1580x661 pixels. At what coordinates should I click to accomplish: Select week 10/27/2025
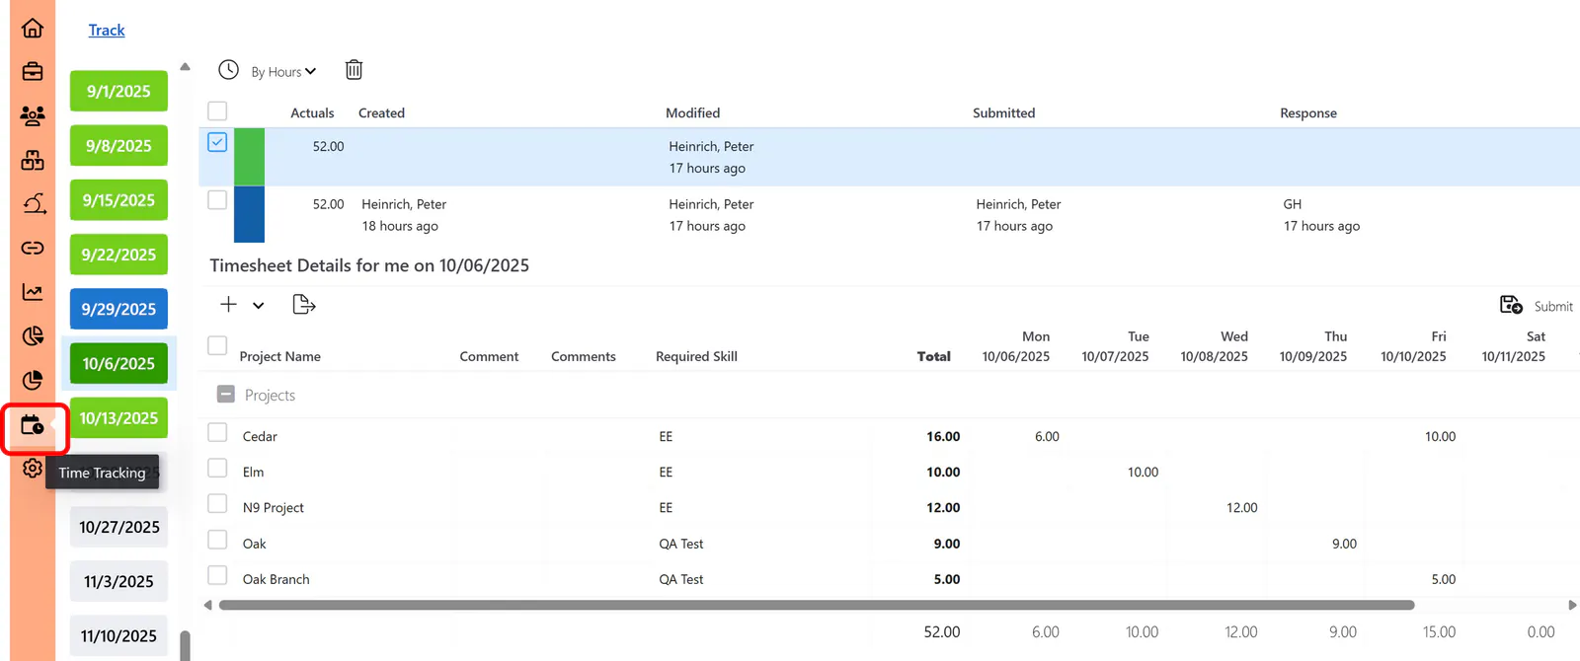pos(118,527)
